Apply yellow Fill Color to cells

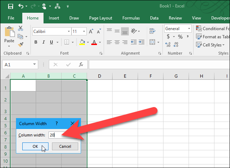[x=82, y=42]
